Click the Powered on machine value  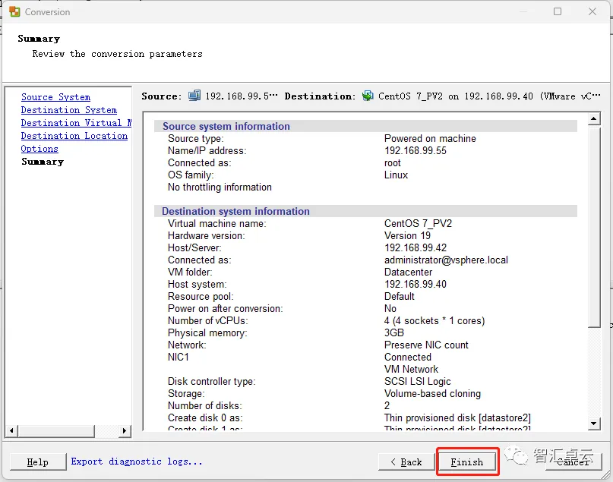[x=430, y=139]
